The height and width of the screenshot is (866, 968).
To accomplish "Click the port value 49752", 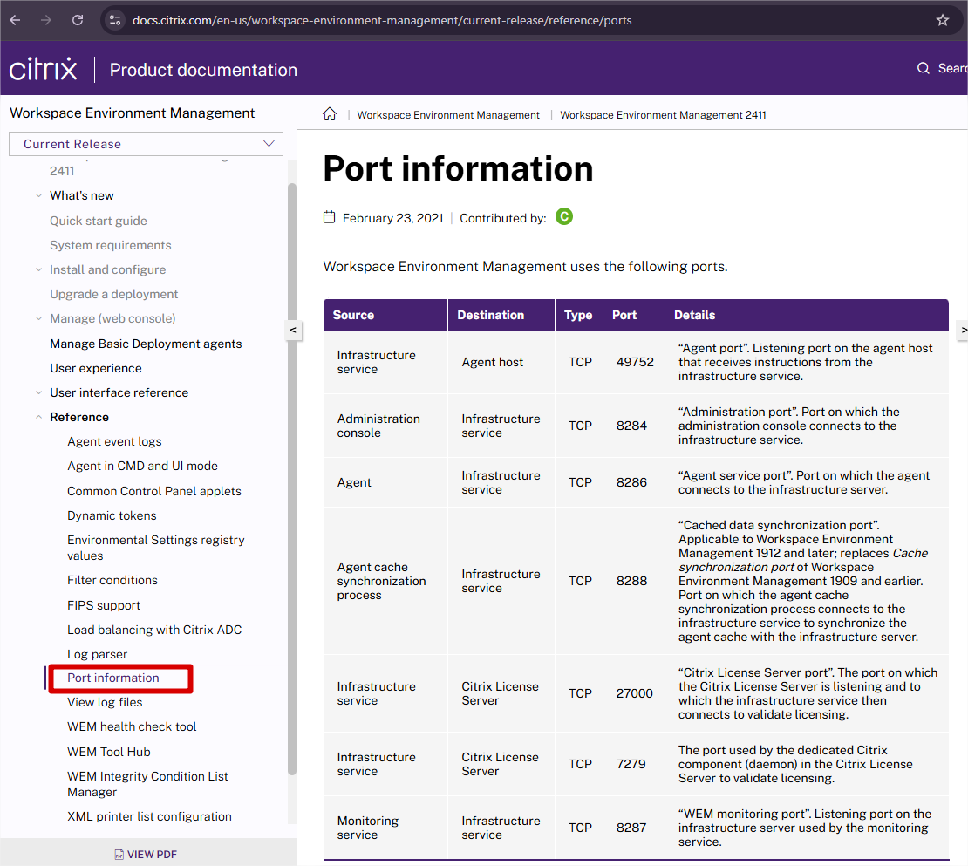I will [635, 362].
